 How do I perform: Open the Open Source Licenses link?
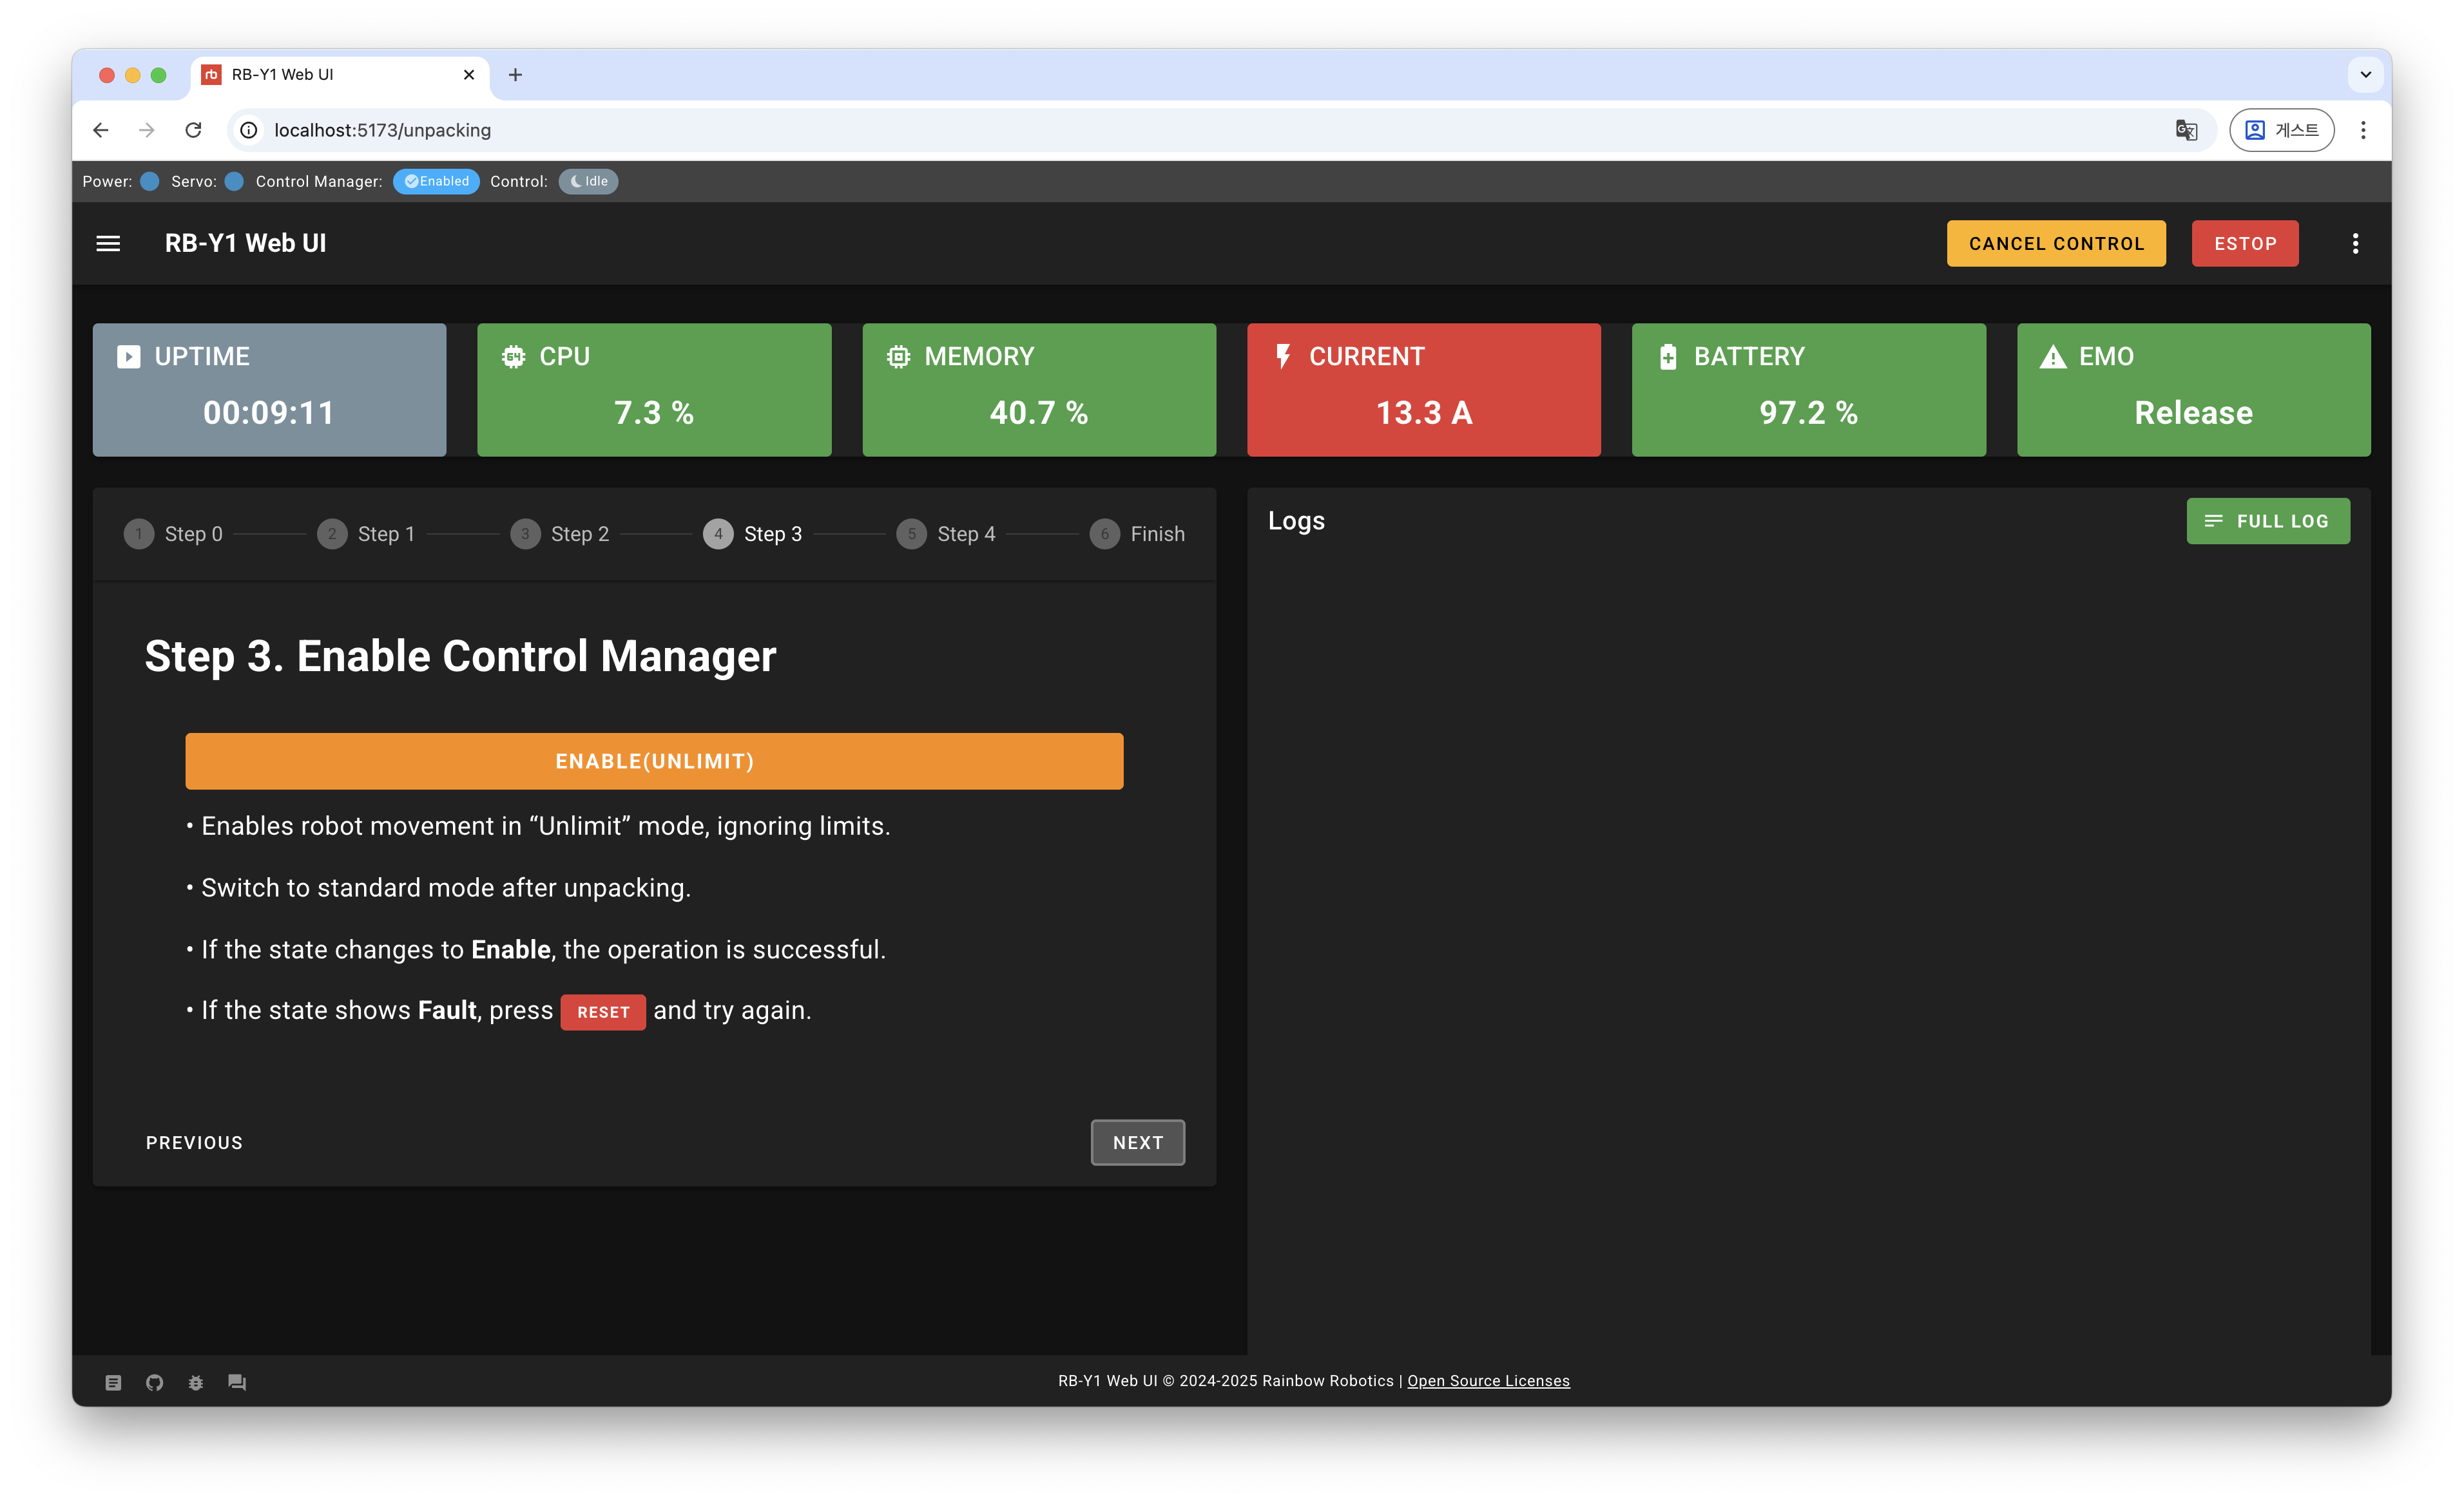1488,1380
